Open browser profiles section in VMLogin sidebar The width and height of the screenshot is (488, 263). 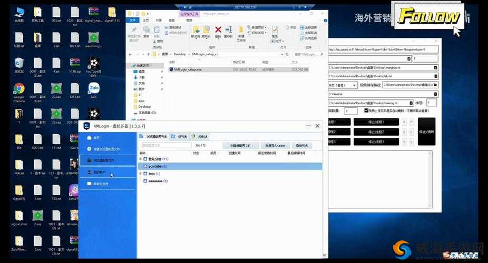tap(108, 160)
